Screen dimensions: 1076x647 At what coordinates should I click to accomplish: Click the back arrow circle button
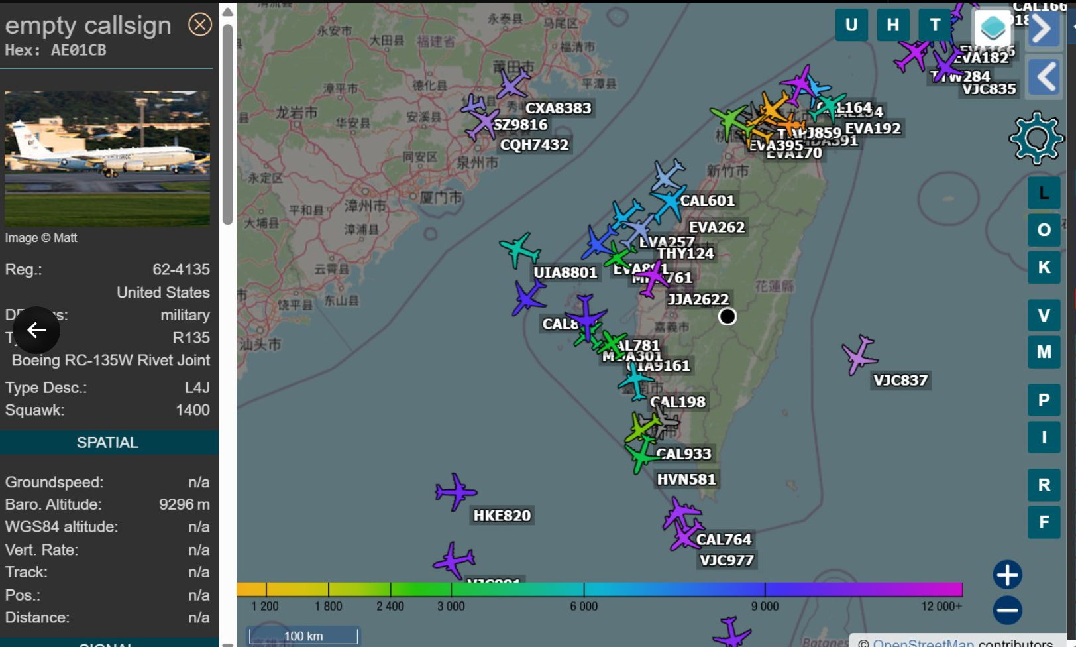[36, 329]
